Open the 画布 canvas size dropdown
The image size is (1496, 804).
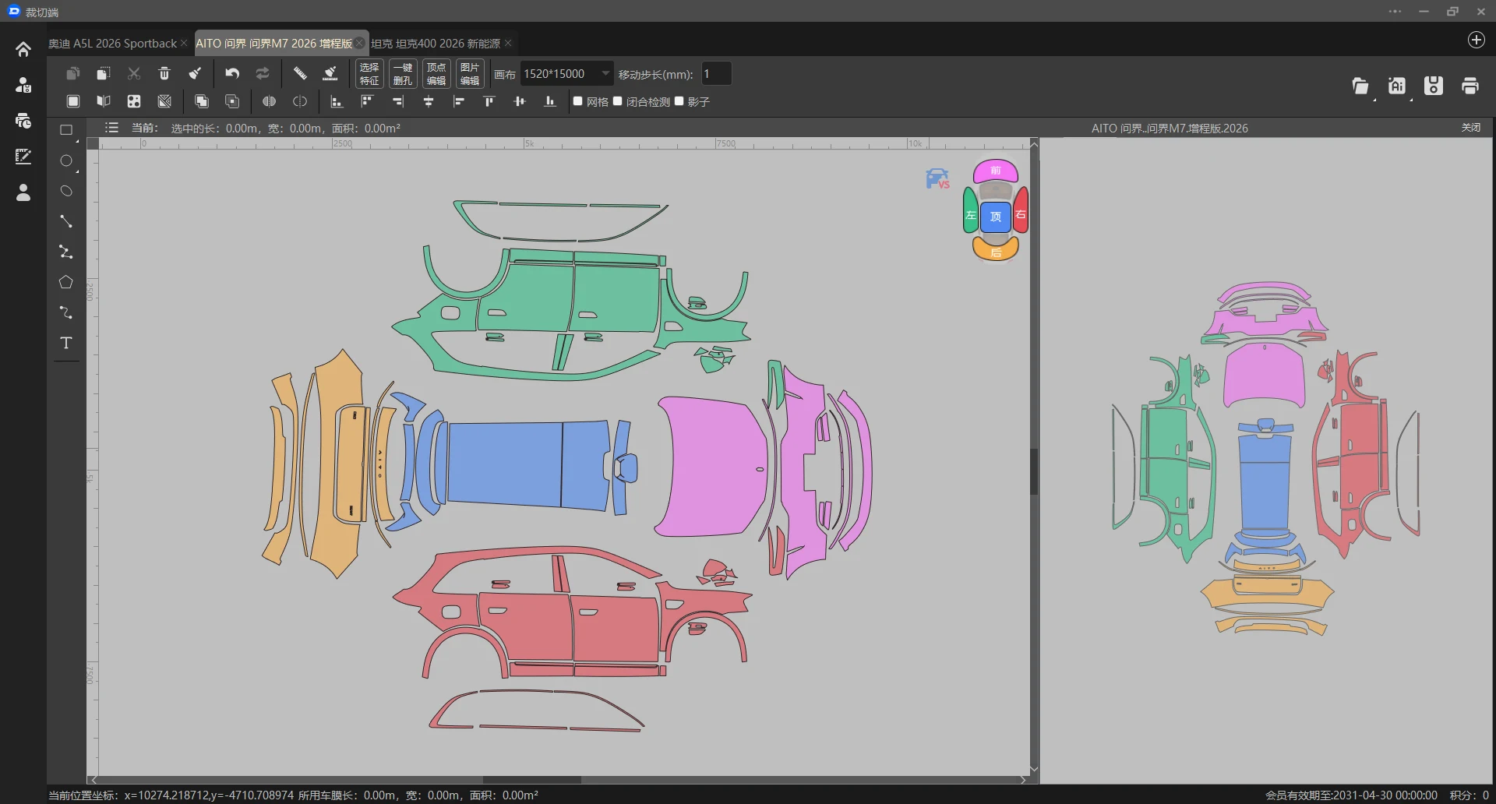(566, 74)
